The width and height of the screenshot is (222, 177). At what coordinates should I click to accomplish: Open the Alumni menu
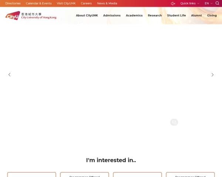point(196,15)
